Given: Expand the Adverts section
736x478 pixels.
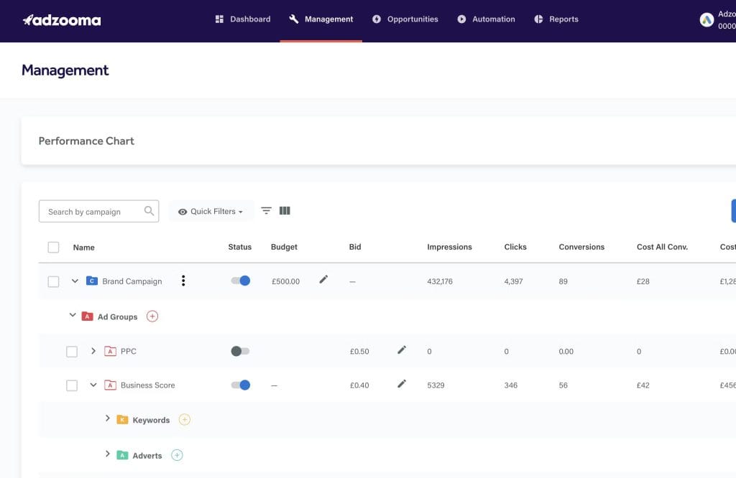Looking at the screenshot, I should 108,454.
